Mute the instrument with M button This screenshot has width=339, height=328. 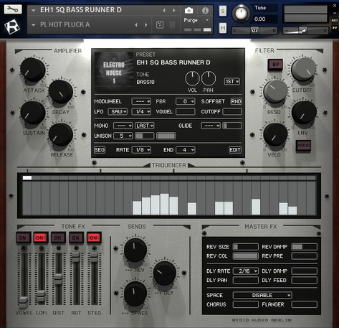[223, 29]
